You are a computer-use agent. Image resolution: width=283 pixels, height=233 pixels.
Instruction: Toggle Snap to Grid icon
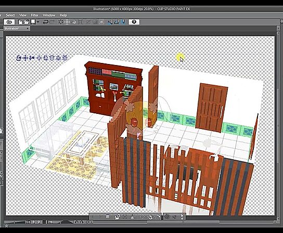click(123, 22)
